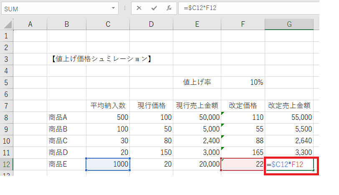The image size is (339, 195).
Task: Select the 商品D cell
Action: point(67,152)
